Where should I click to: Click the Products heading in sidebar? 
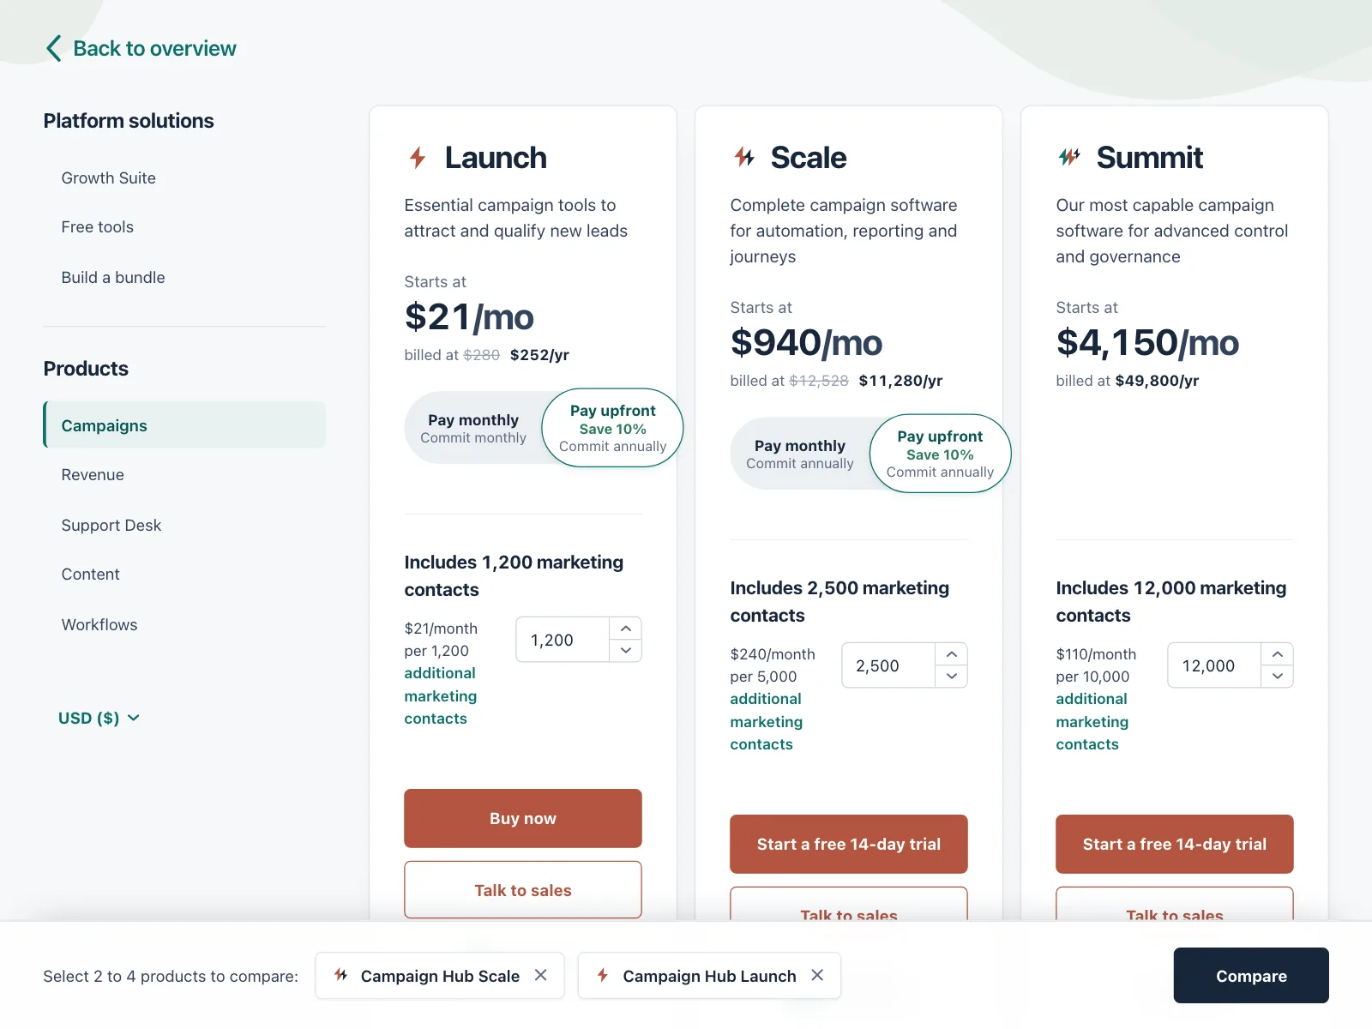(x=86, y=369)
